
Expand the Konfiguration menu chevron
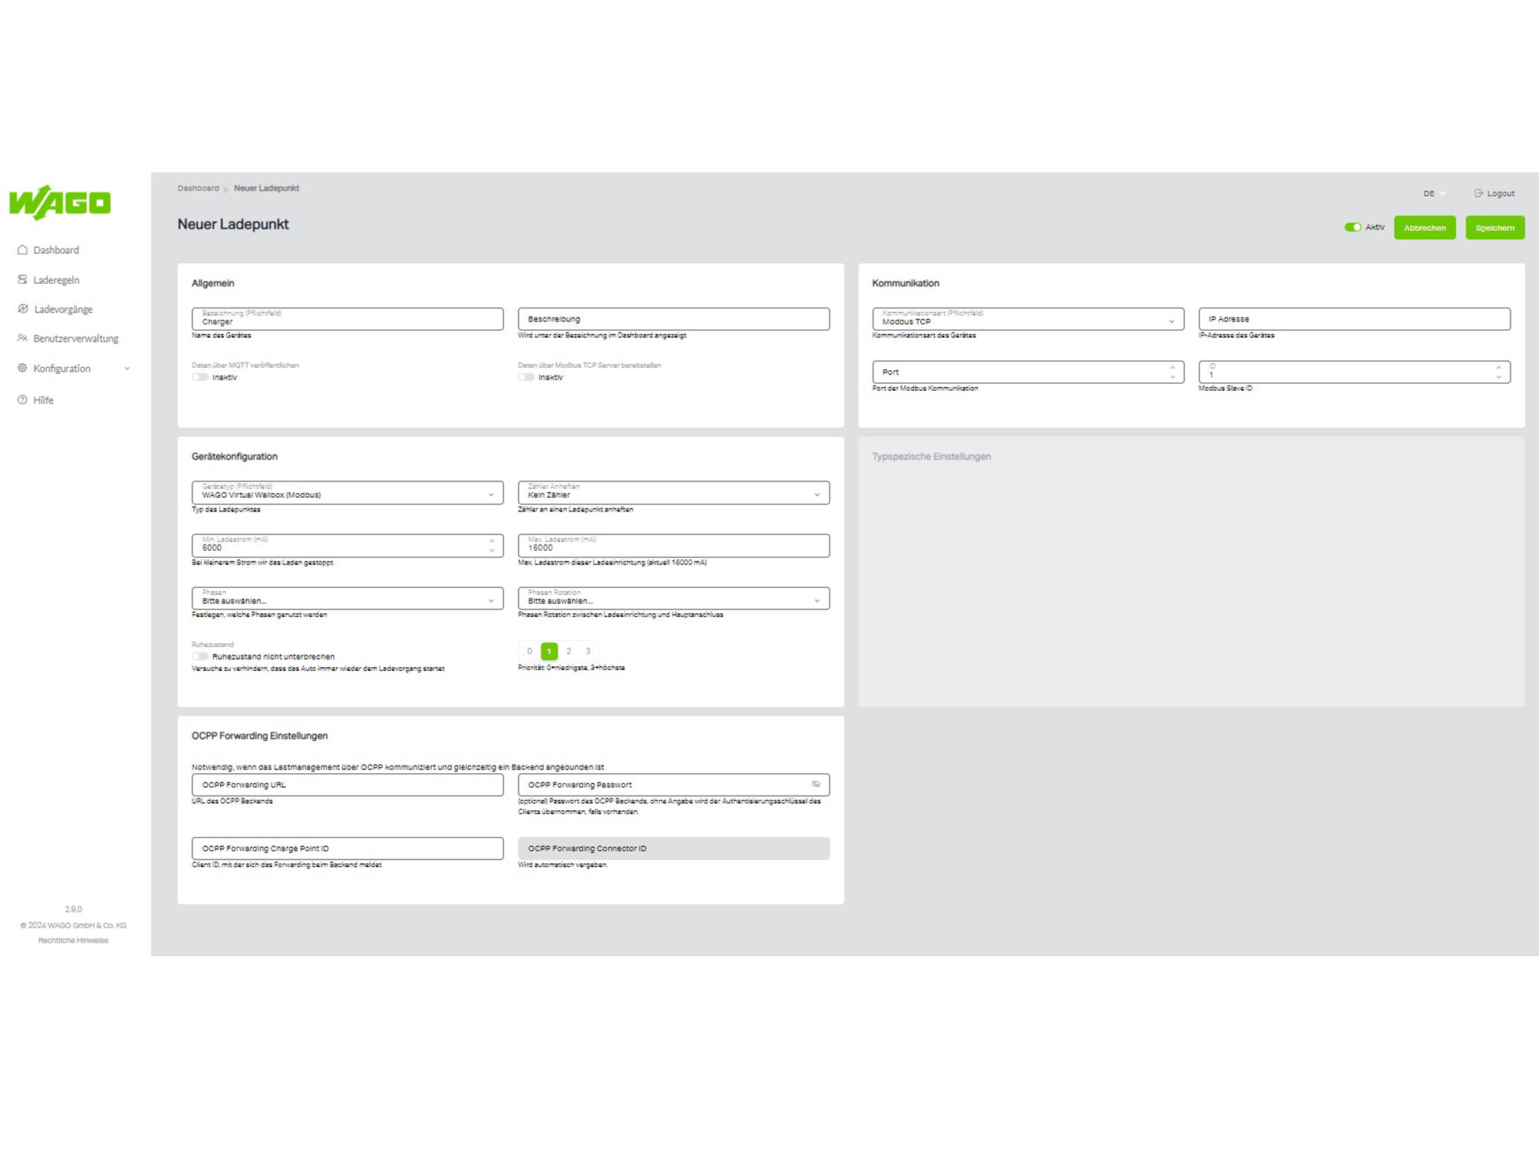(127, 369)
